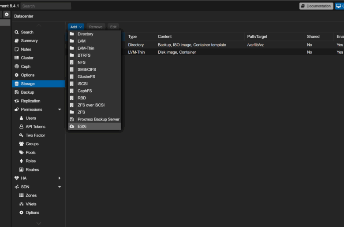Collapse the SDN section arrow
The width and height of the screenshot is (344, 227).
pyautogui.click(x=60, y=187)
